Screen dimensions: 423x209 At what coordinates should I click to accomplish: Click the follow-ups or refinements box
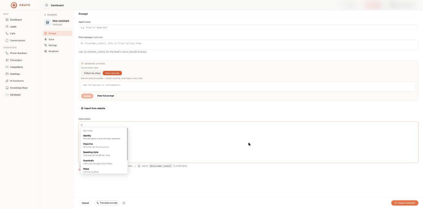click(248, 86)
